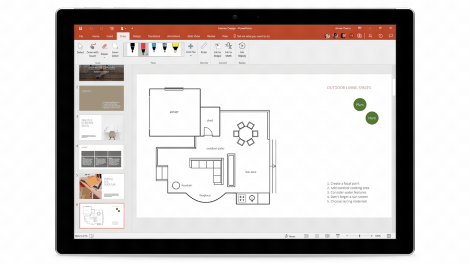Click the Ribbon Display Options icon
This screenshot has height=264, width=470.
point(360,28)
